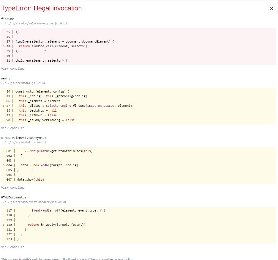This screenshot has height=260, width=278.
Task: Click line 604 new Modal(target, config) code
Action: coord(49,165)
